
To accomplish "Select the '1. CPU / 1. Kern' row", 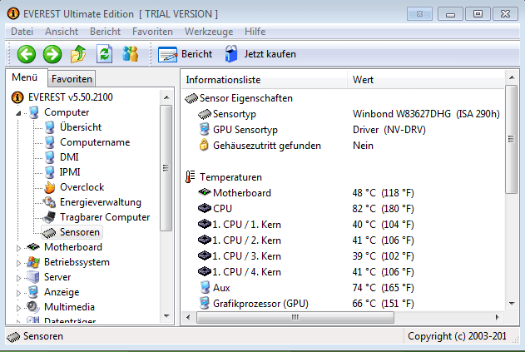I will (x=343, y=225).
